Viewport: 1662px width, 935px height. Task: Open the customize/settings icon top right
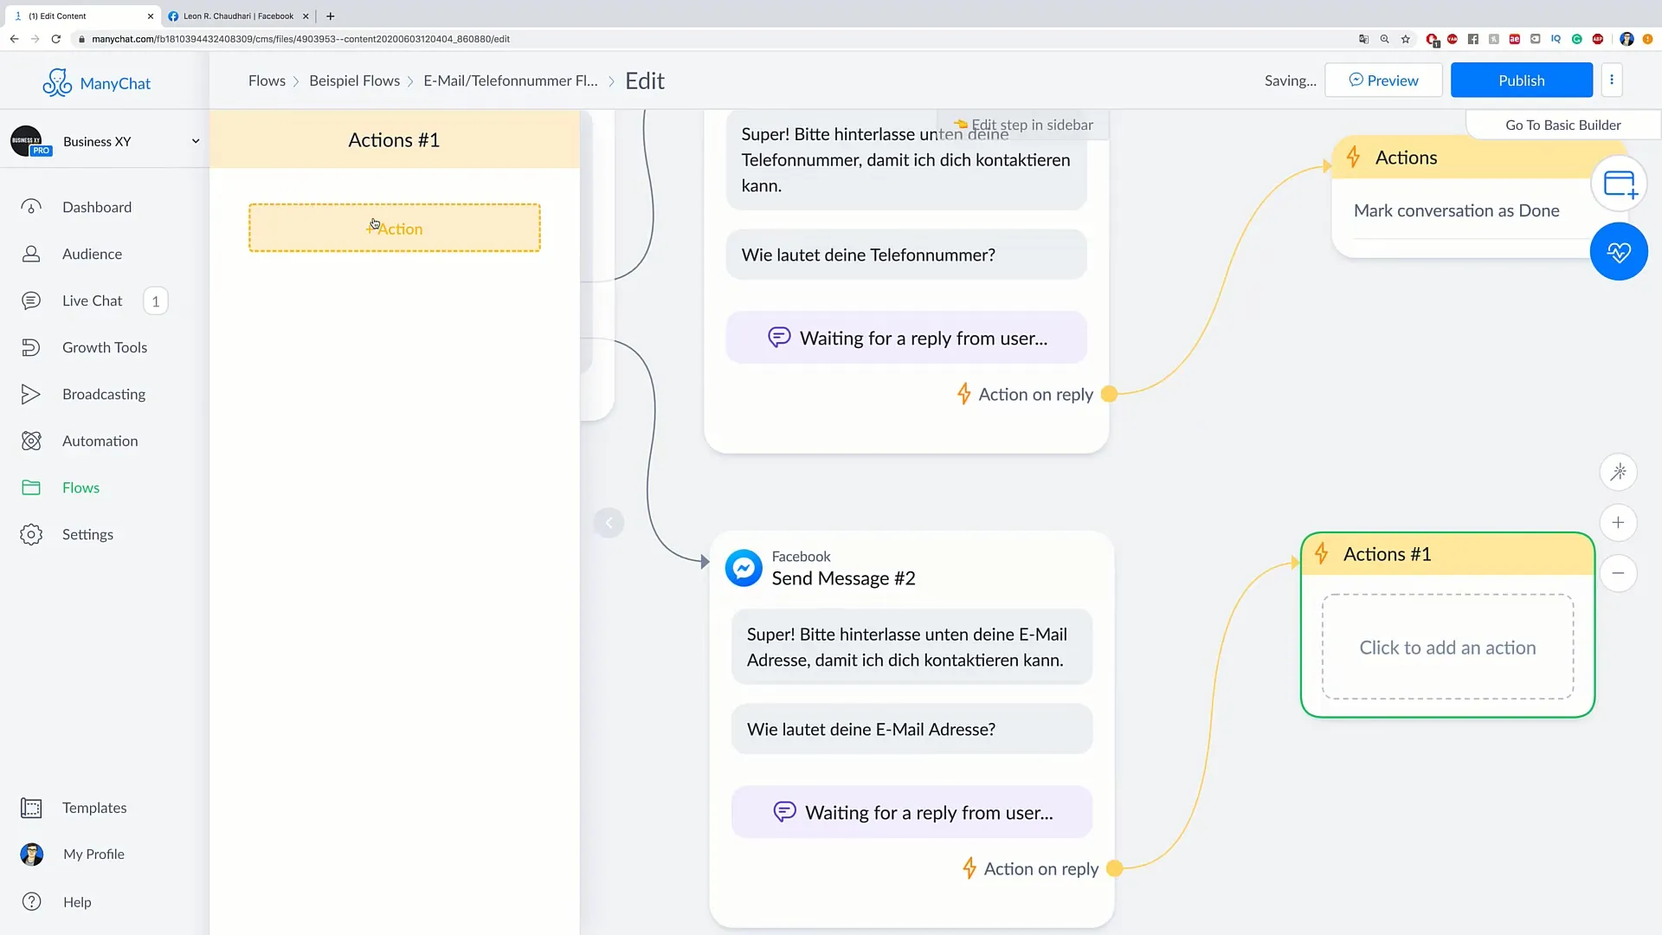tap(1612, 80)
